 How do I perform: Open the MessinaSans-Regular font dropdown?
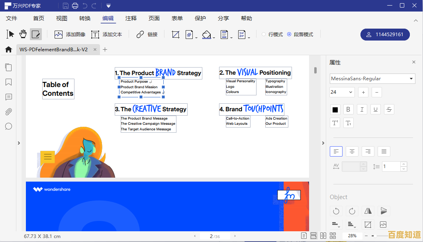tap(372, 78)
